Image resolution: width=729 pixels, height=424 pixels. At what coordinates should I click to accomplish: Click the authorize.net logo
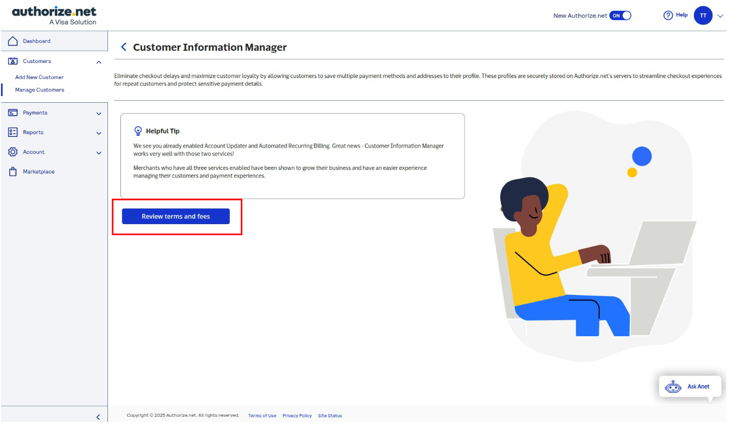click(x=54, y=15)
